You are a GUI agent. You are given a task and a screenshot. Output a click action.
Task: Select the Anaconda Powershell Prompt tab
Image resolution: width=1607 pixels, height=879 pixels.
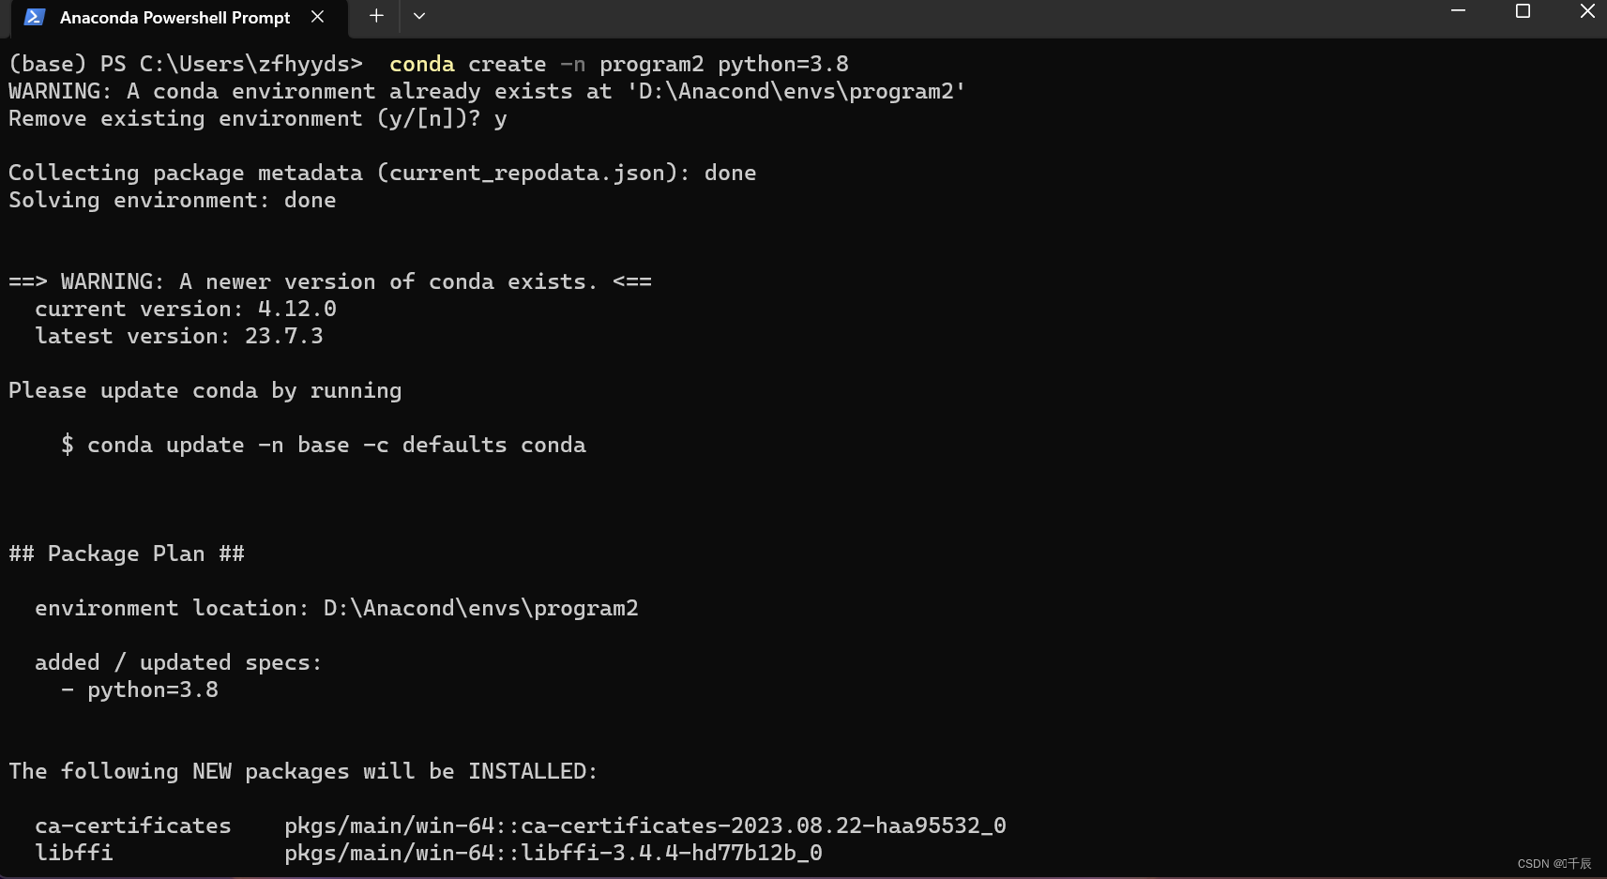coord(174,17)
